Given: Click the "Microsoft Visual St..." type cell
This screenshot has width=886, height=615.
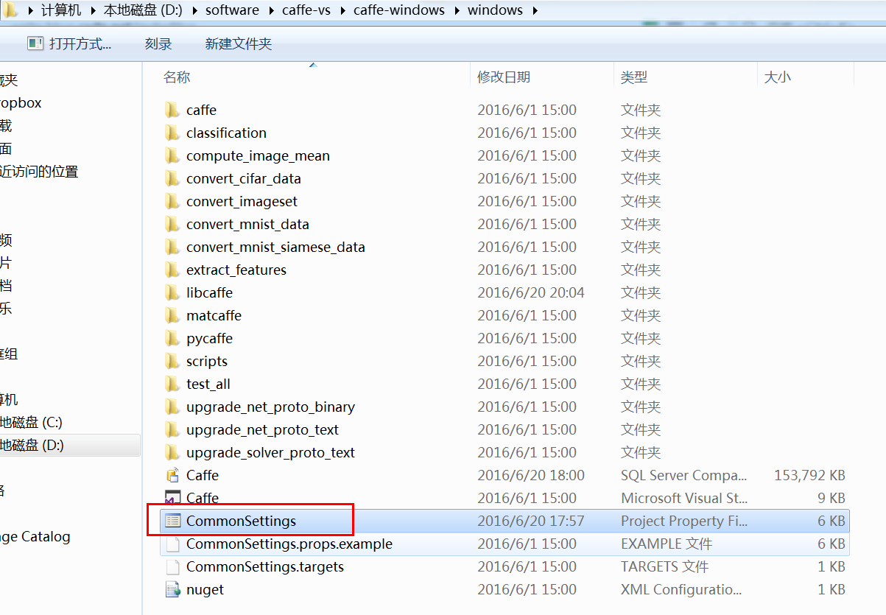Looking at the screenshot, I should click(x=684, y=498).
